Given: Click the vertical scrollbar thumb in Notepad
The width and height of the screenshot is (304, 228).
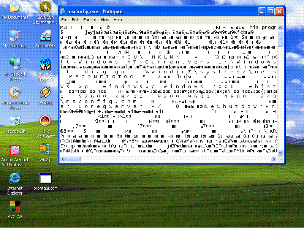Looking at the screenshot, I should (280, 39).
